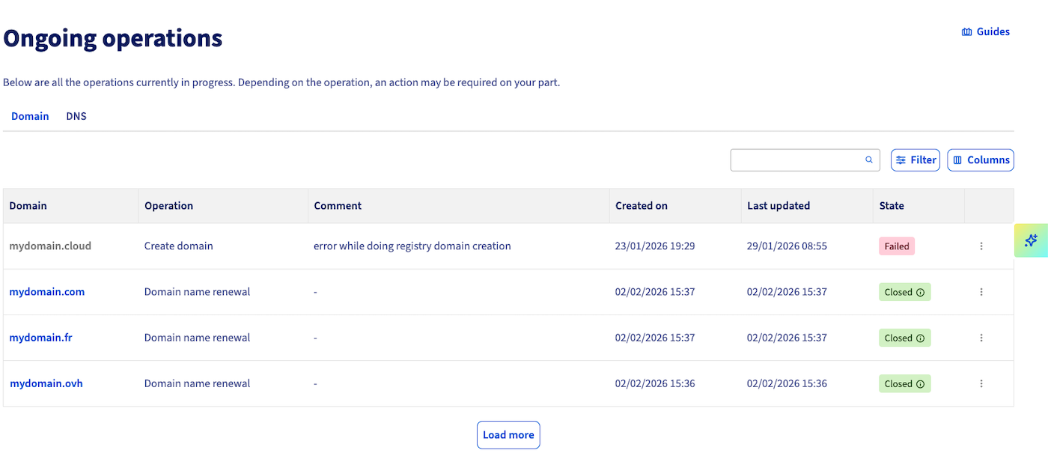
Task: Open the Guides link
Action: 986,31
